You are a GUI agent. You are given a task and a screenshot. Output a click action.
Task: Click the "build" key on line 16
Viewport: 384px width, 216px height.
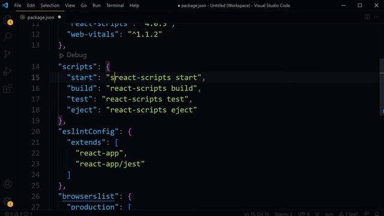82,88
